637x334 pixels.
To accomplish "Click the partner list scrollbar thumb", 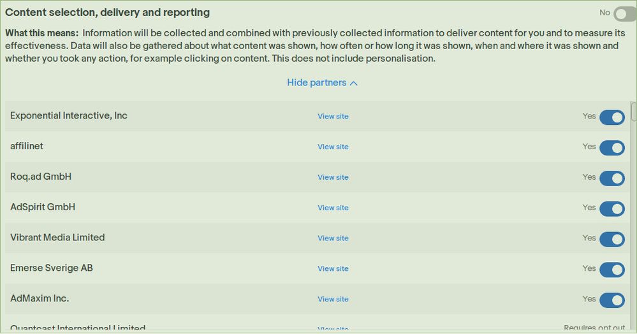I will click(x=634, y=112).
